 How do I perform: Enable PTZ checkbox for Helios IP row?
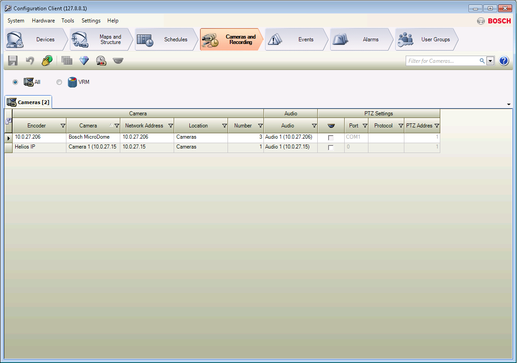[x=331, y=148]
